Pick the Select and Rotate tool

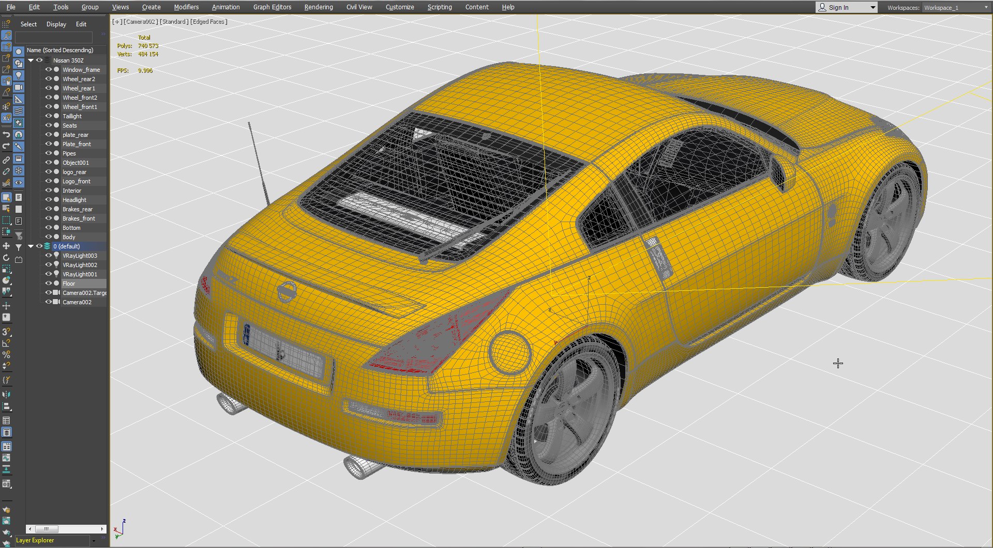point(6,257)
